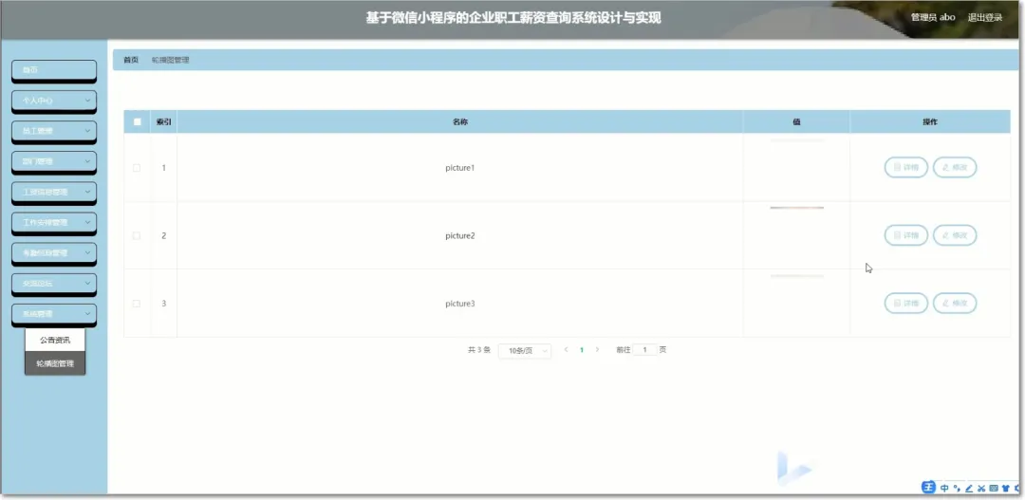Click the picture2 name cell

[x=459, y=236]
